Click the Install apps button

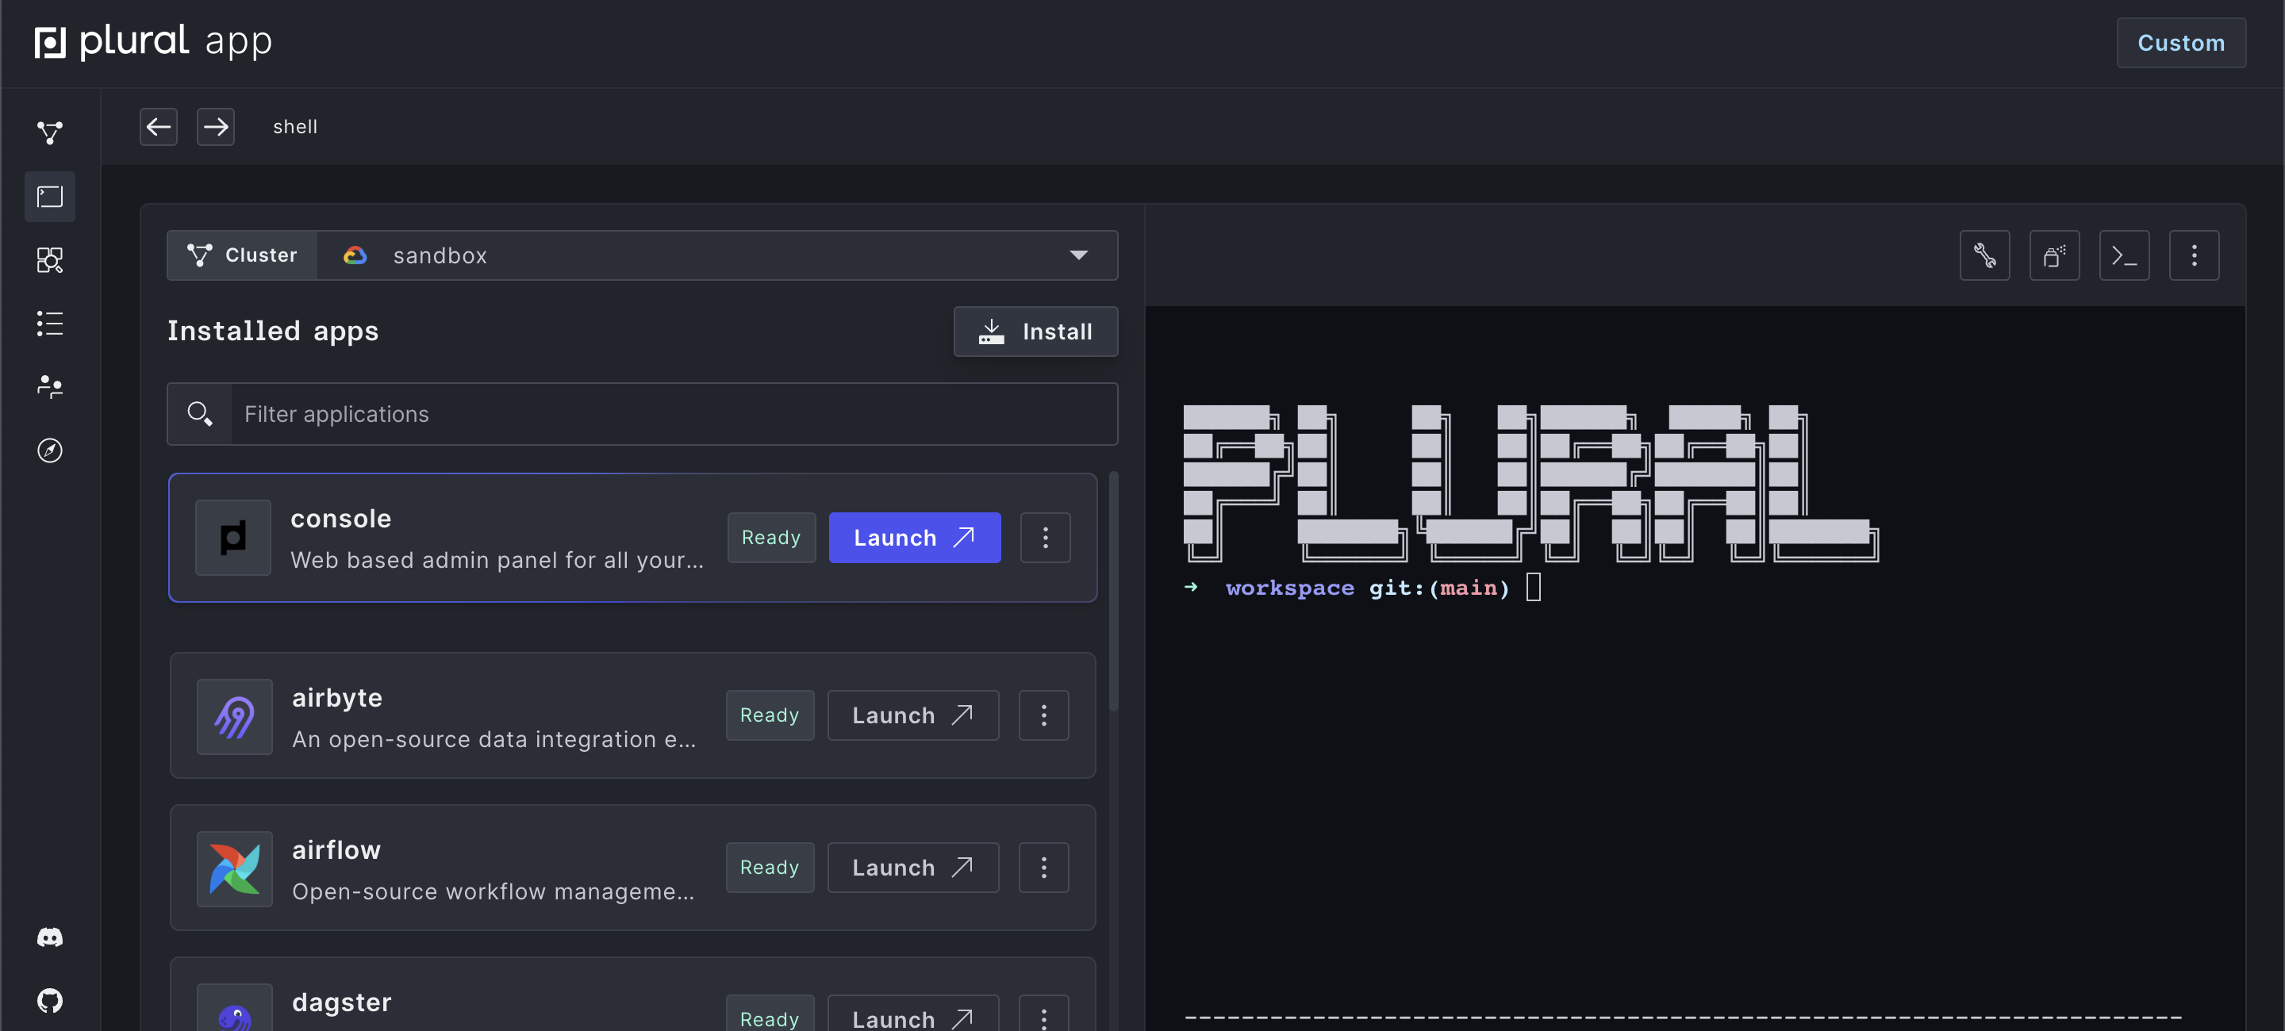tap(1035, 332)
